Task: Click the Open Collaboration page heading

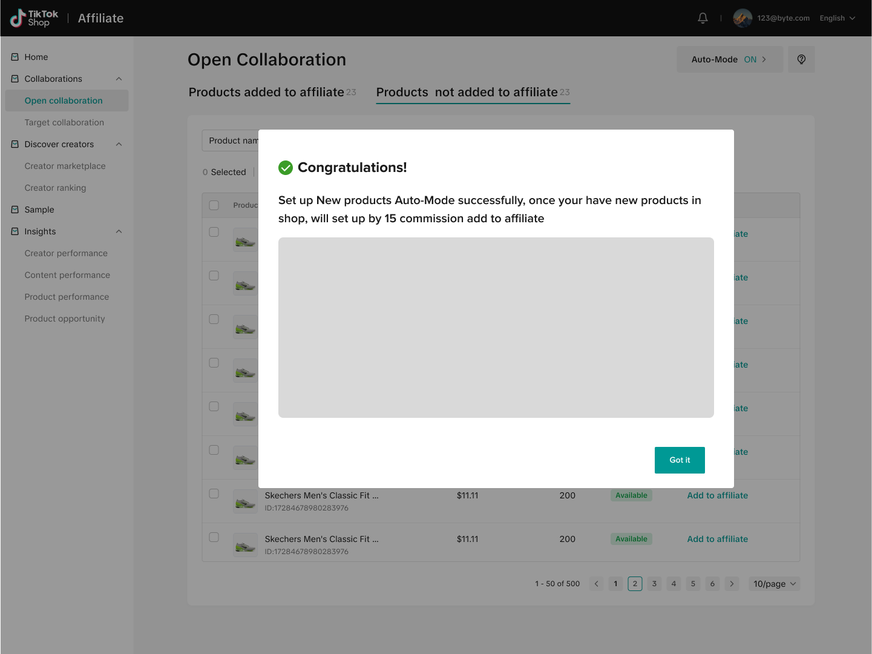Action: coord(267,59)
